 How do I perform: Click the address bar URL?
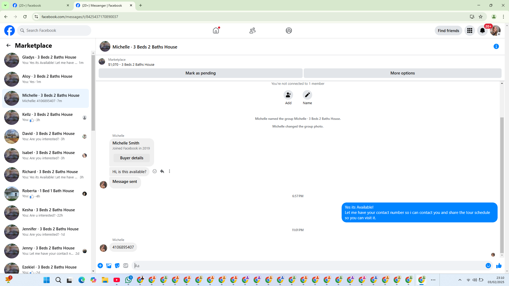[80, 17]
